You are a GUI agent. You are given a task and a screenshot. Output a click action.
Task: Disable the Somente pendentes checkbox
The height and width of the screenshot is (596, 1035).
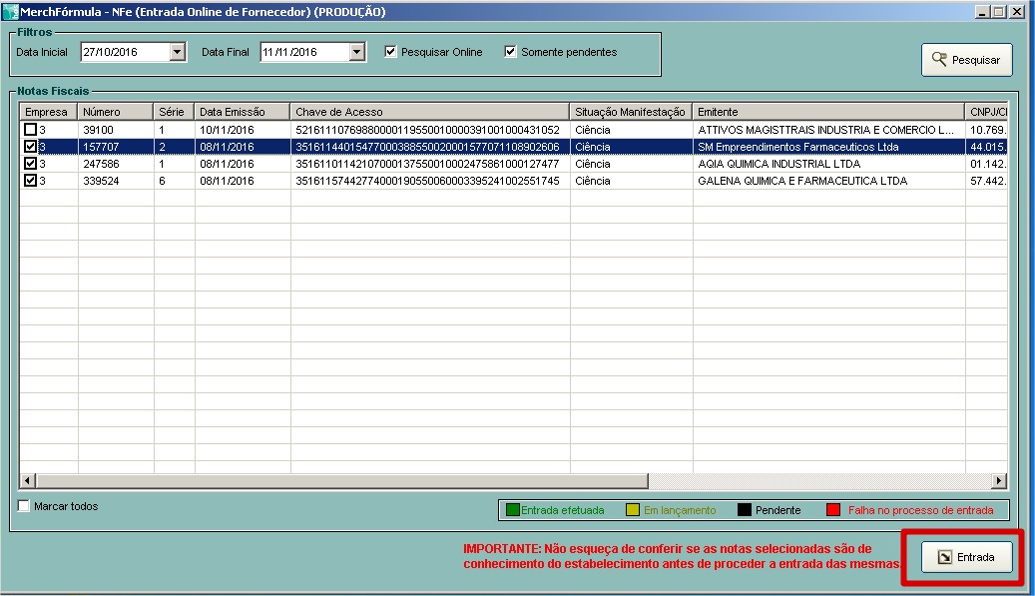coord(511,52)
